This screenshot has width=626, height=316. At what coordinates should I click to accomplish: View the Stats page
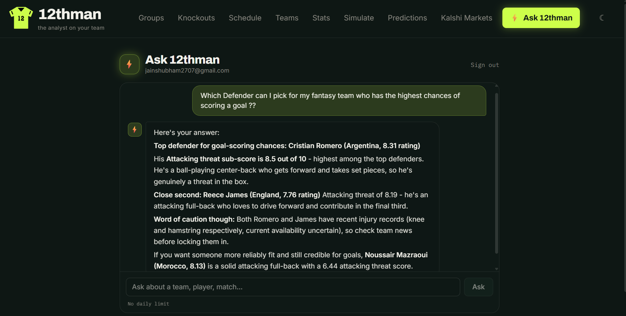(321, 18)
